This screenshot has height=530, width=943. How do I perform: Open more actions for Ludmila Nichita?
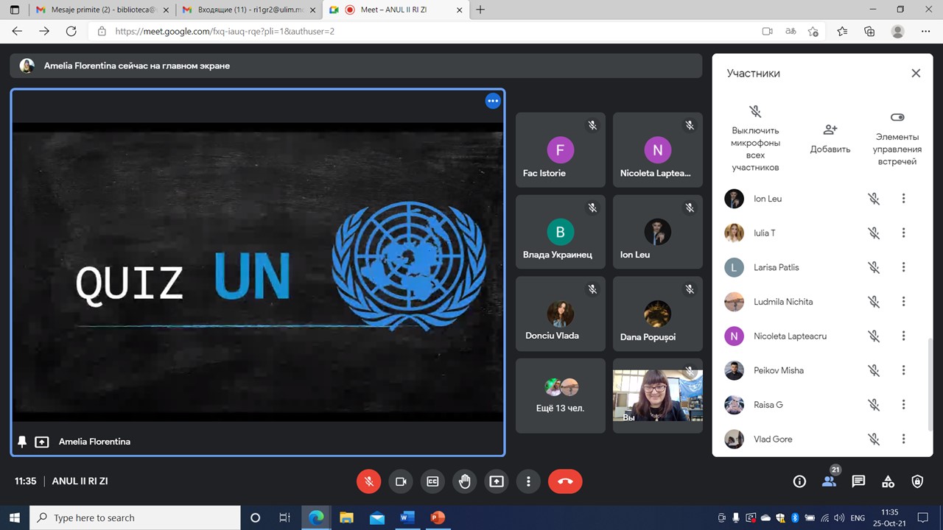(903, 302)
